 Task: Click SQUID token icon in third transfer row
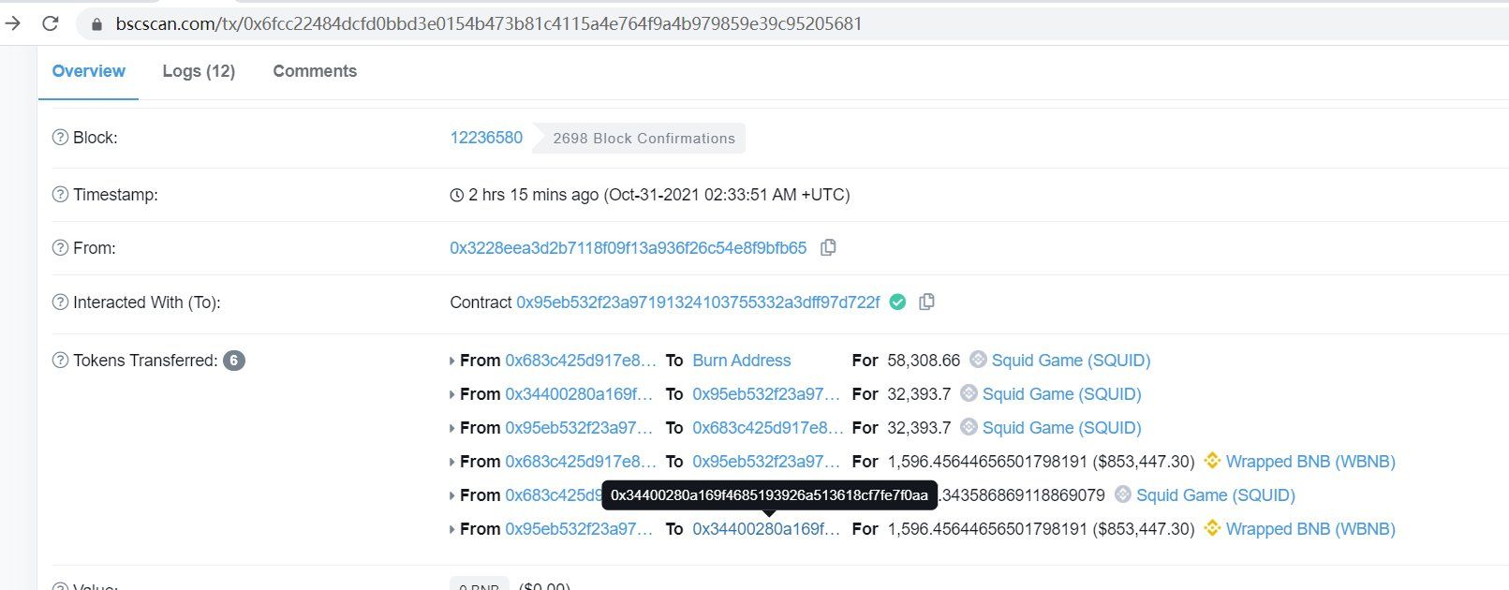point(969,427)
